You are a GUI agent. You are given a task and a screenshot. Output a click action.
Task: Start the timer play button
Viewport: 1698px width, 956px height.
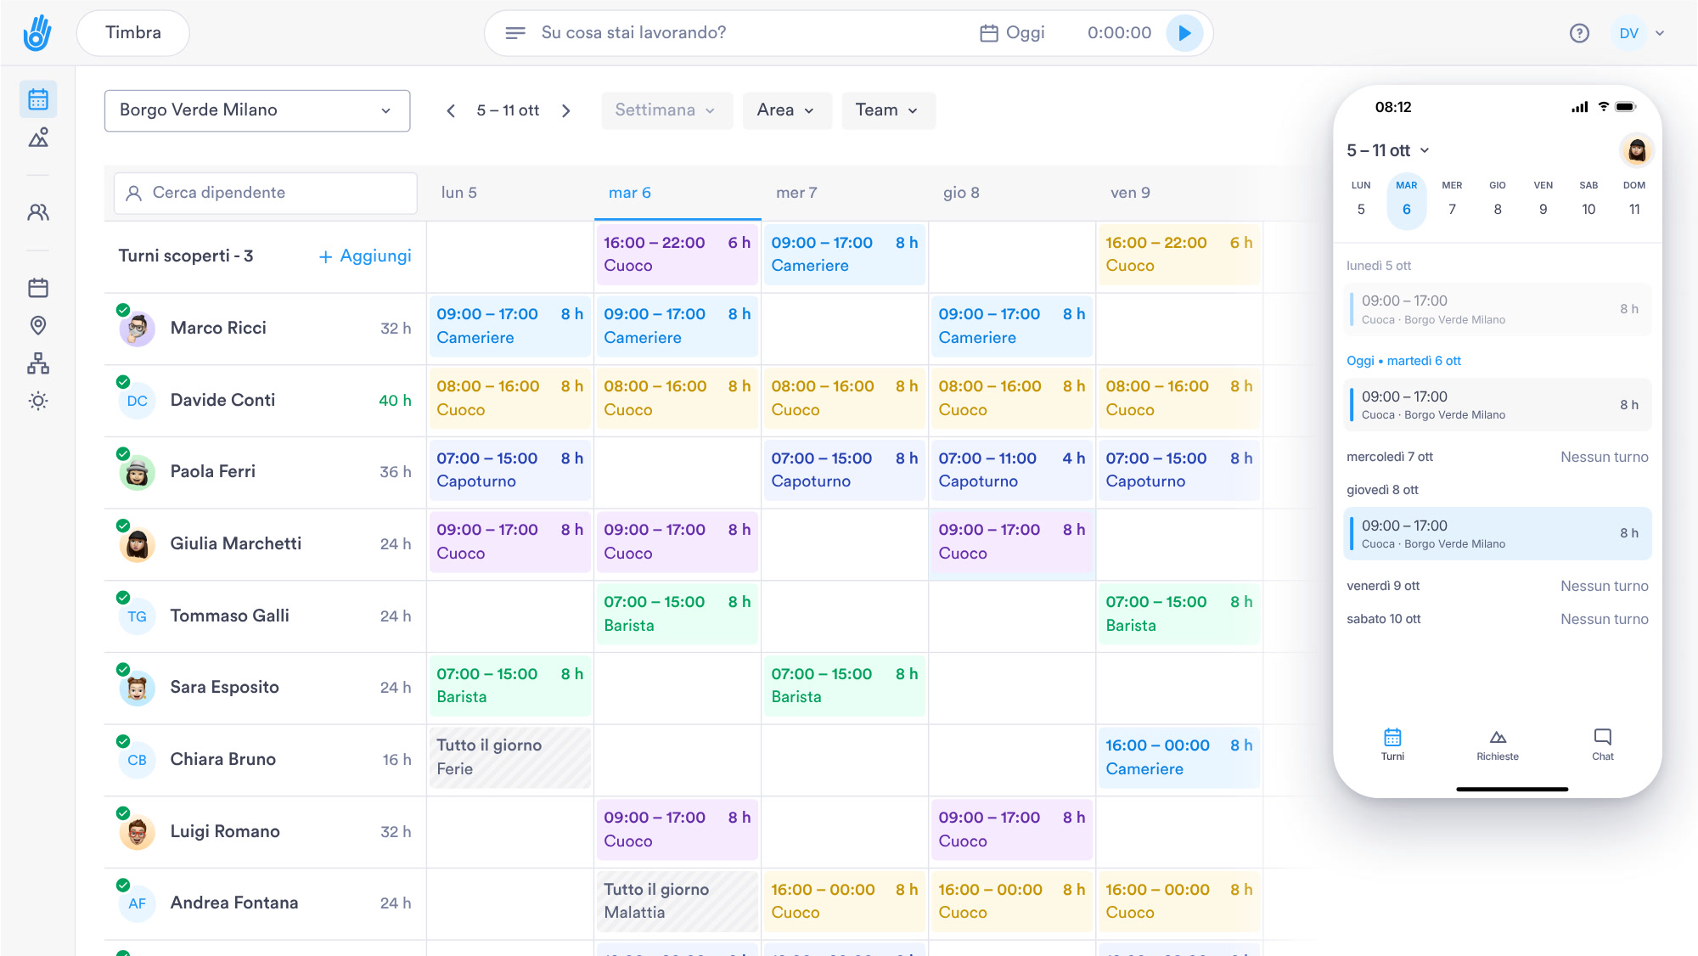tap(1184, 33)
